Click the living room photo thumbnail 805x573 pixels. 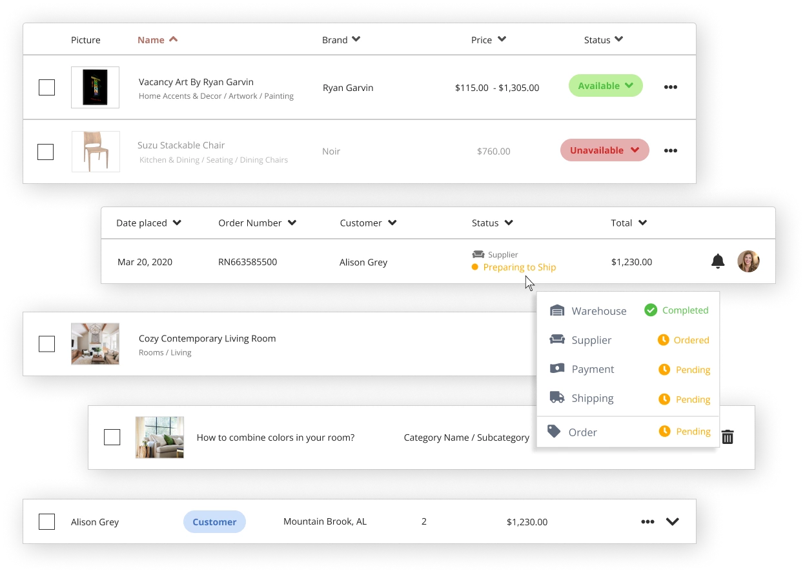[95, 344]
